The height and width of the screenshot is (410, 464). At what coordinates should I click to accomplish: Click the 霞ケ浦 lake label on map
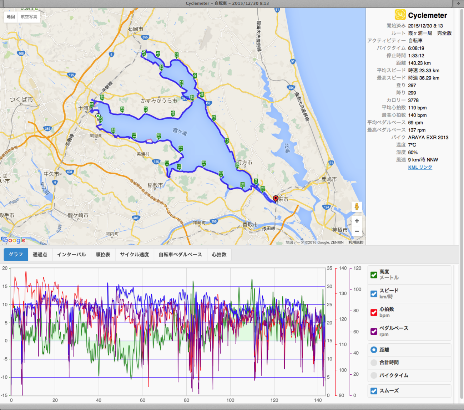(x=180, y=132)
